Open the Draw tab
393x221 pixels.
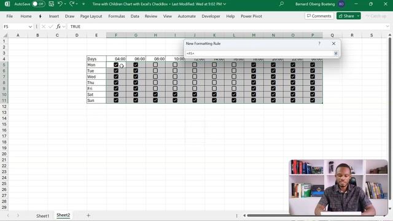tap(69, 16)
